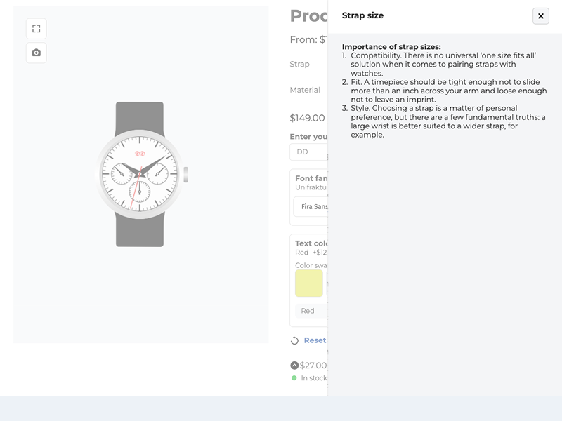Click the watch preview image

click(140, 174)
